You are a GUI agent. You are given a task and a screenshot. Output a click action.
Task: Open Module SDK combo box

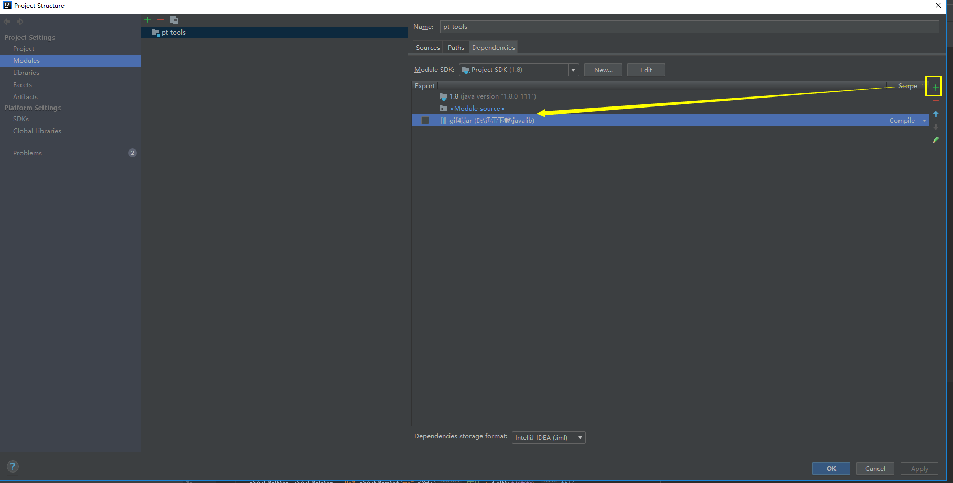(518, 70)
